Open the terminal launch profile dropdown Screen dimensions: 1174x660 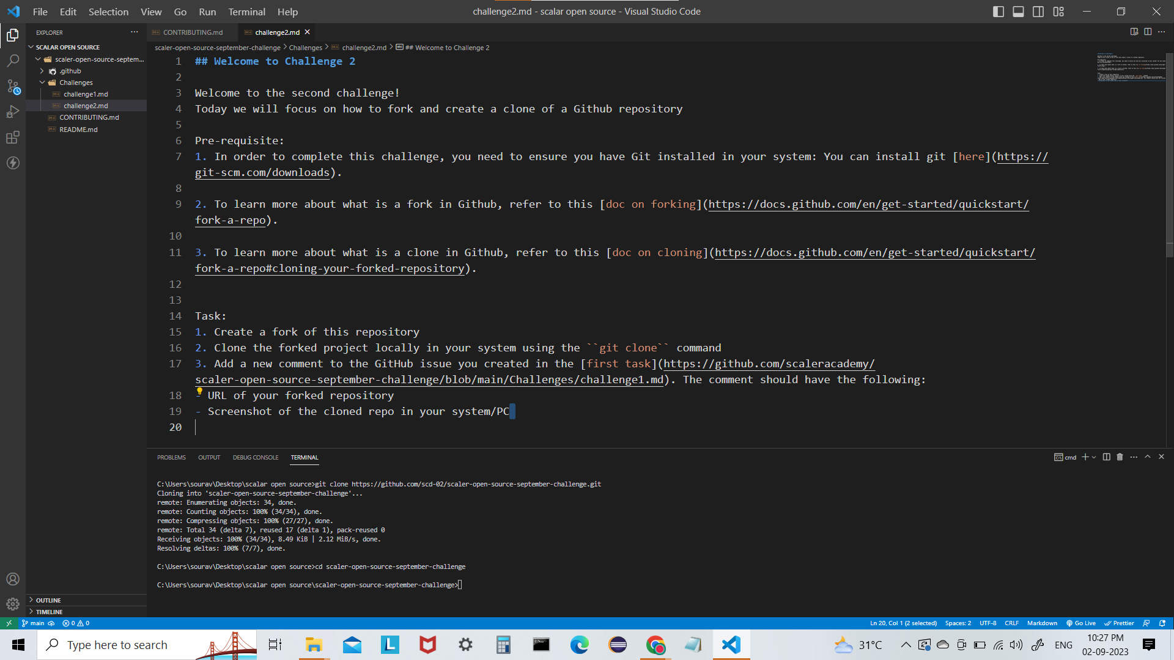[x=1093, y=457]
